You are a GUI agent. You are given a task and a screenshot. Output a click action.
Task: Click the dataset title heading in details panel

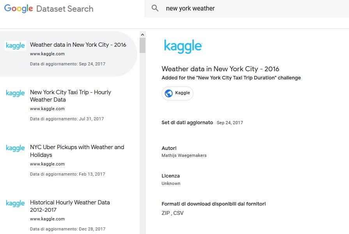point(220,69)
